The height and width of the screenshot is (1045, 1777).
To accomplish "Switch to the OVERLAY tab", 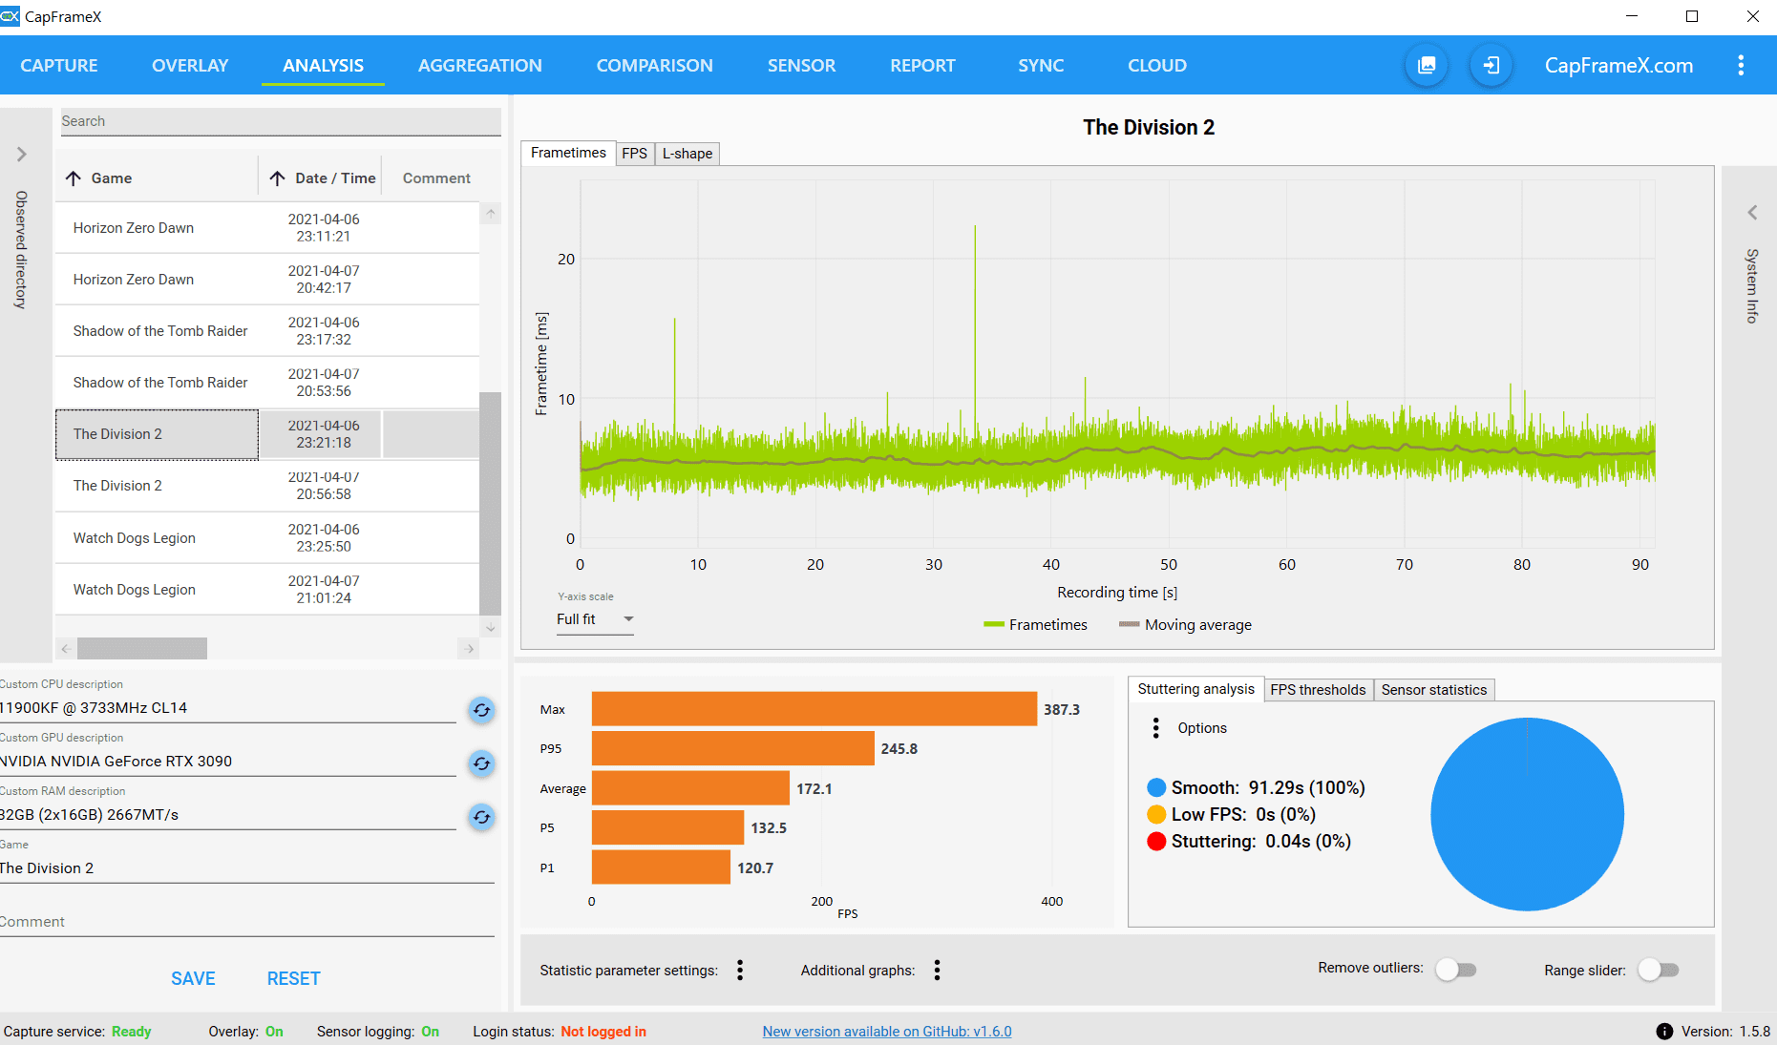I will [190, 65].
